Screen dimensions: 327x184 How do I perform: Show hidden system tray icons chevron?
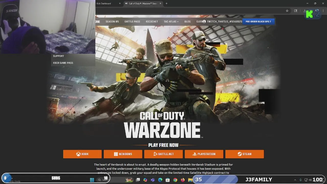click(x=295, y=180)
